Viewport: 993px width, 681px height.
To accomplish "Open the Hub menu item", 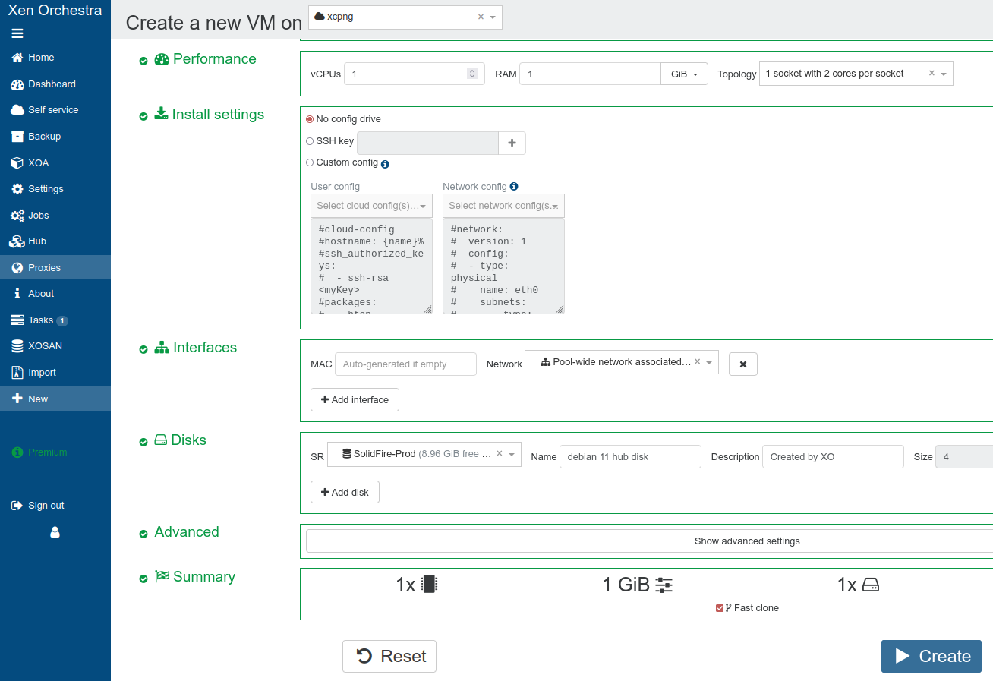I will 55,241.
